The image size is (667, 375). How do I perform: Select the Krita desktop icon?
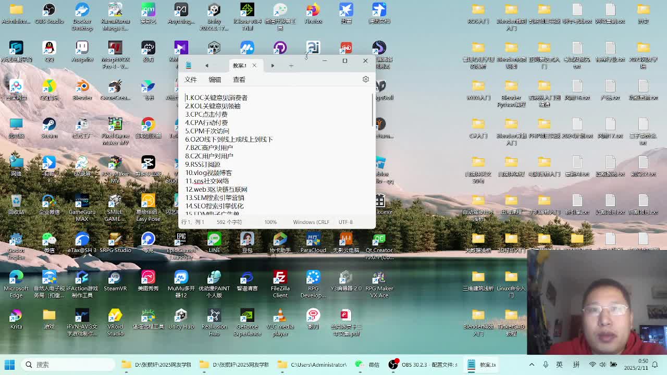(x=16, y=319)
